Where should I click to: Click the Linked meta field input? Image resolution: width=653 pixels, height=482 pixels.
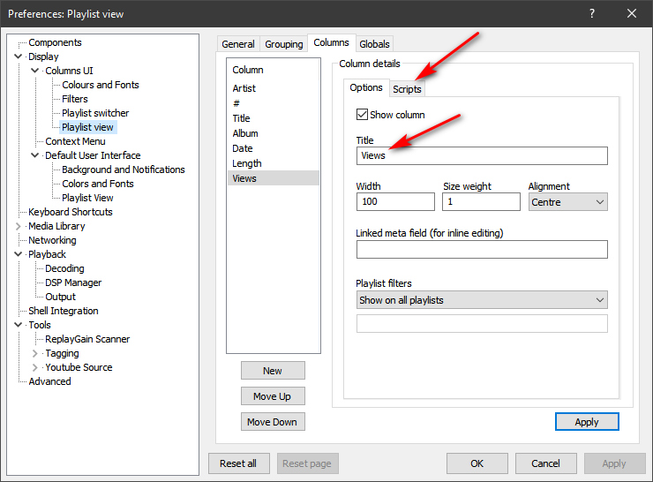pyautogui.click(x=481, y=250)
